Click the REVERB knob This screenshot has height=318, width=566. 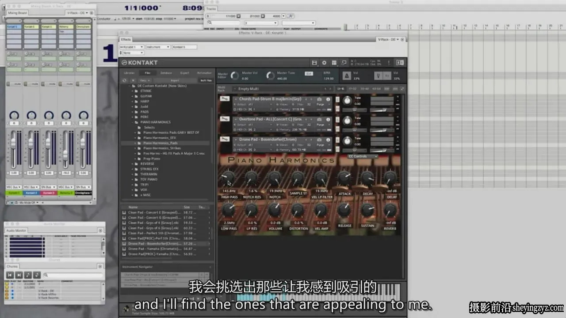click(x=390, y=210)
